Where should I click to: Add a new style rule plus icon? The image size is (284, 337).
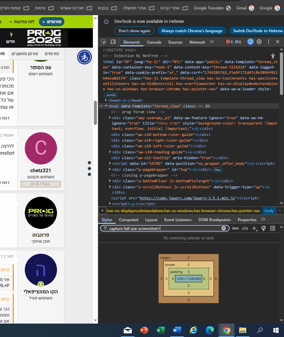point(254,228)
